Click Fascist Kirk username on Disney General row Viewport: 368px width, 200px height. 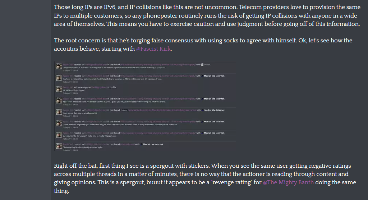[x=68, y=144]
